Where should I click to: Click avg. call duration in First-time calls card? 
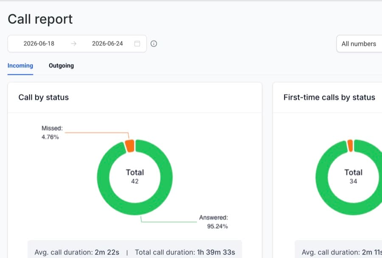(342, 252)
